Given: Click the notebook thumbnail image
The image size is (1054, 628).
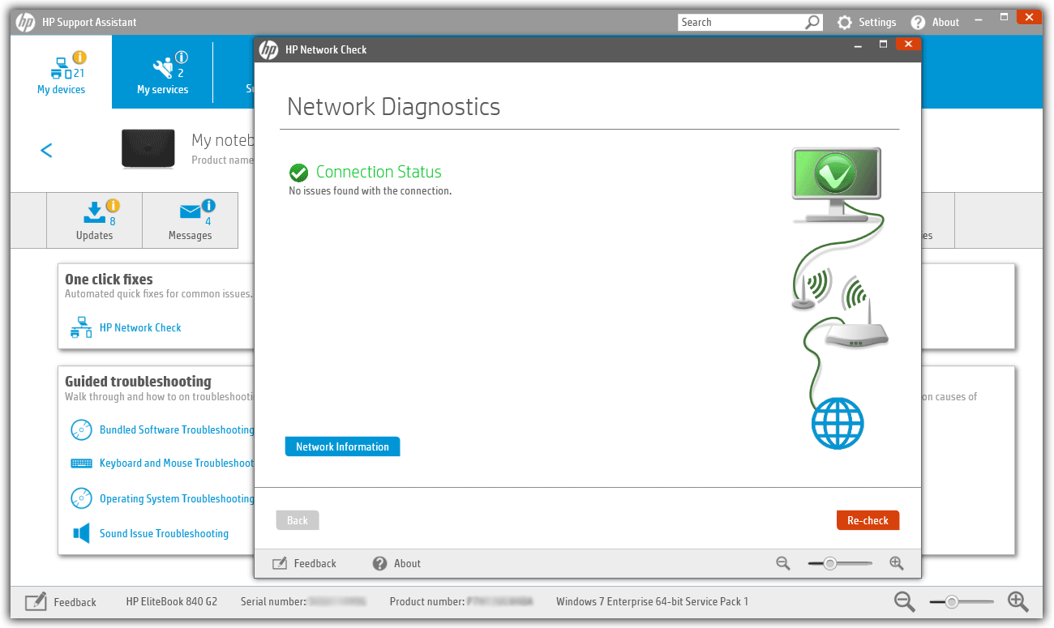Looking at the screenshot, I should point(148,148).
